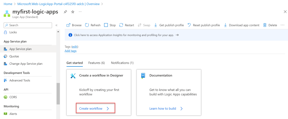
Task: Reset the publish profile
Action: [204, 25]
